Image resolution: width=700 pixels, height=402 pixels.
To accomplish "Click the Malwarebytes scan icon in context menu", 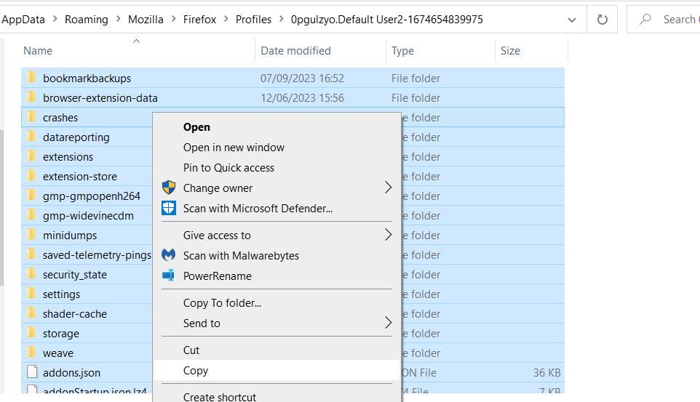I will (x=168, y=255).
